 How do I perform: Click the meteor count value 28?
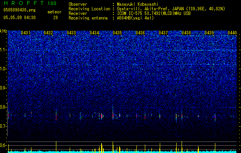tap(56, 18)
